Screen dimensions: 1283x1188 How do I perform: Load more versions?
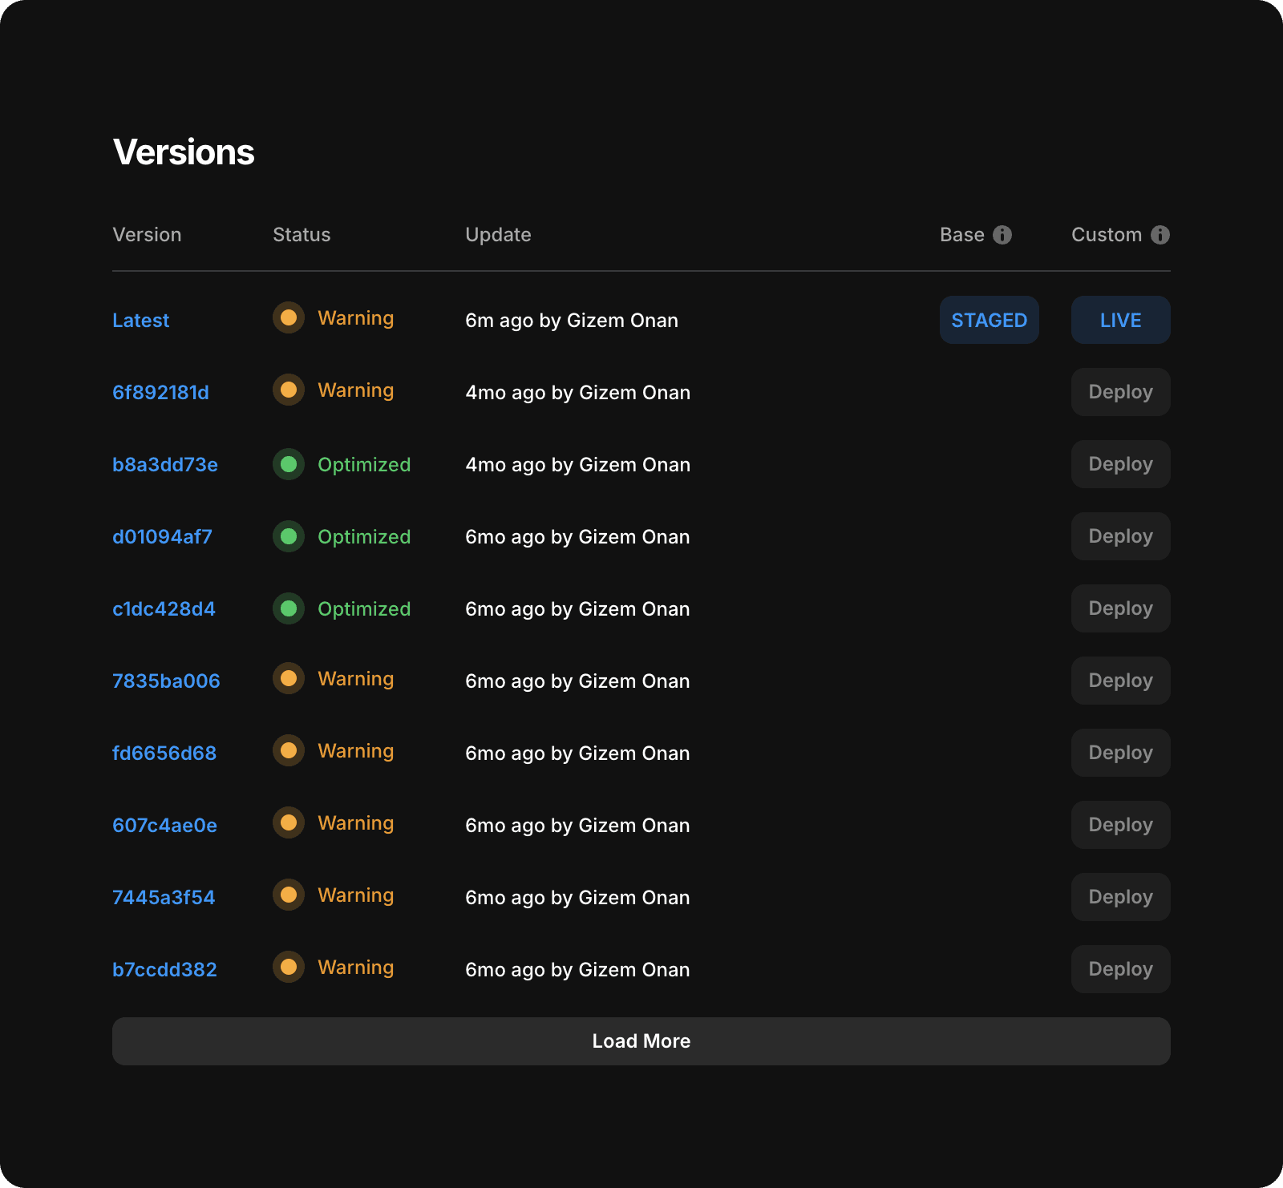pos(641,1041)
